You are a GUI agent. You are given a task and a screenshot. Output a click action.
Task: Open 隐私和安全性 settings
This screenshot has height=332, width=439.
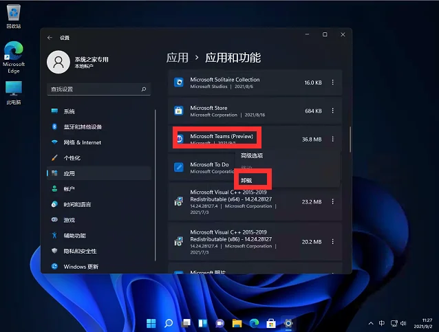tap(99, 251)
